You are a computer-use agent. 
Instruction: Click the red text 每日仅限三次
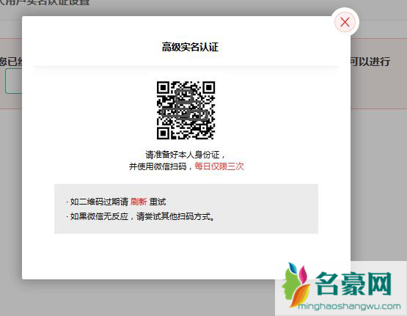coord(219,166)
